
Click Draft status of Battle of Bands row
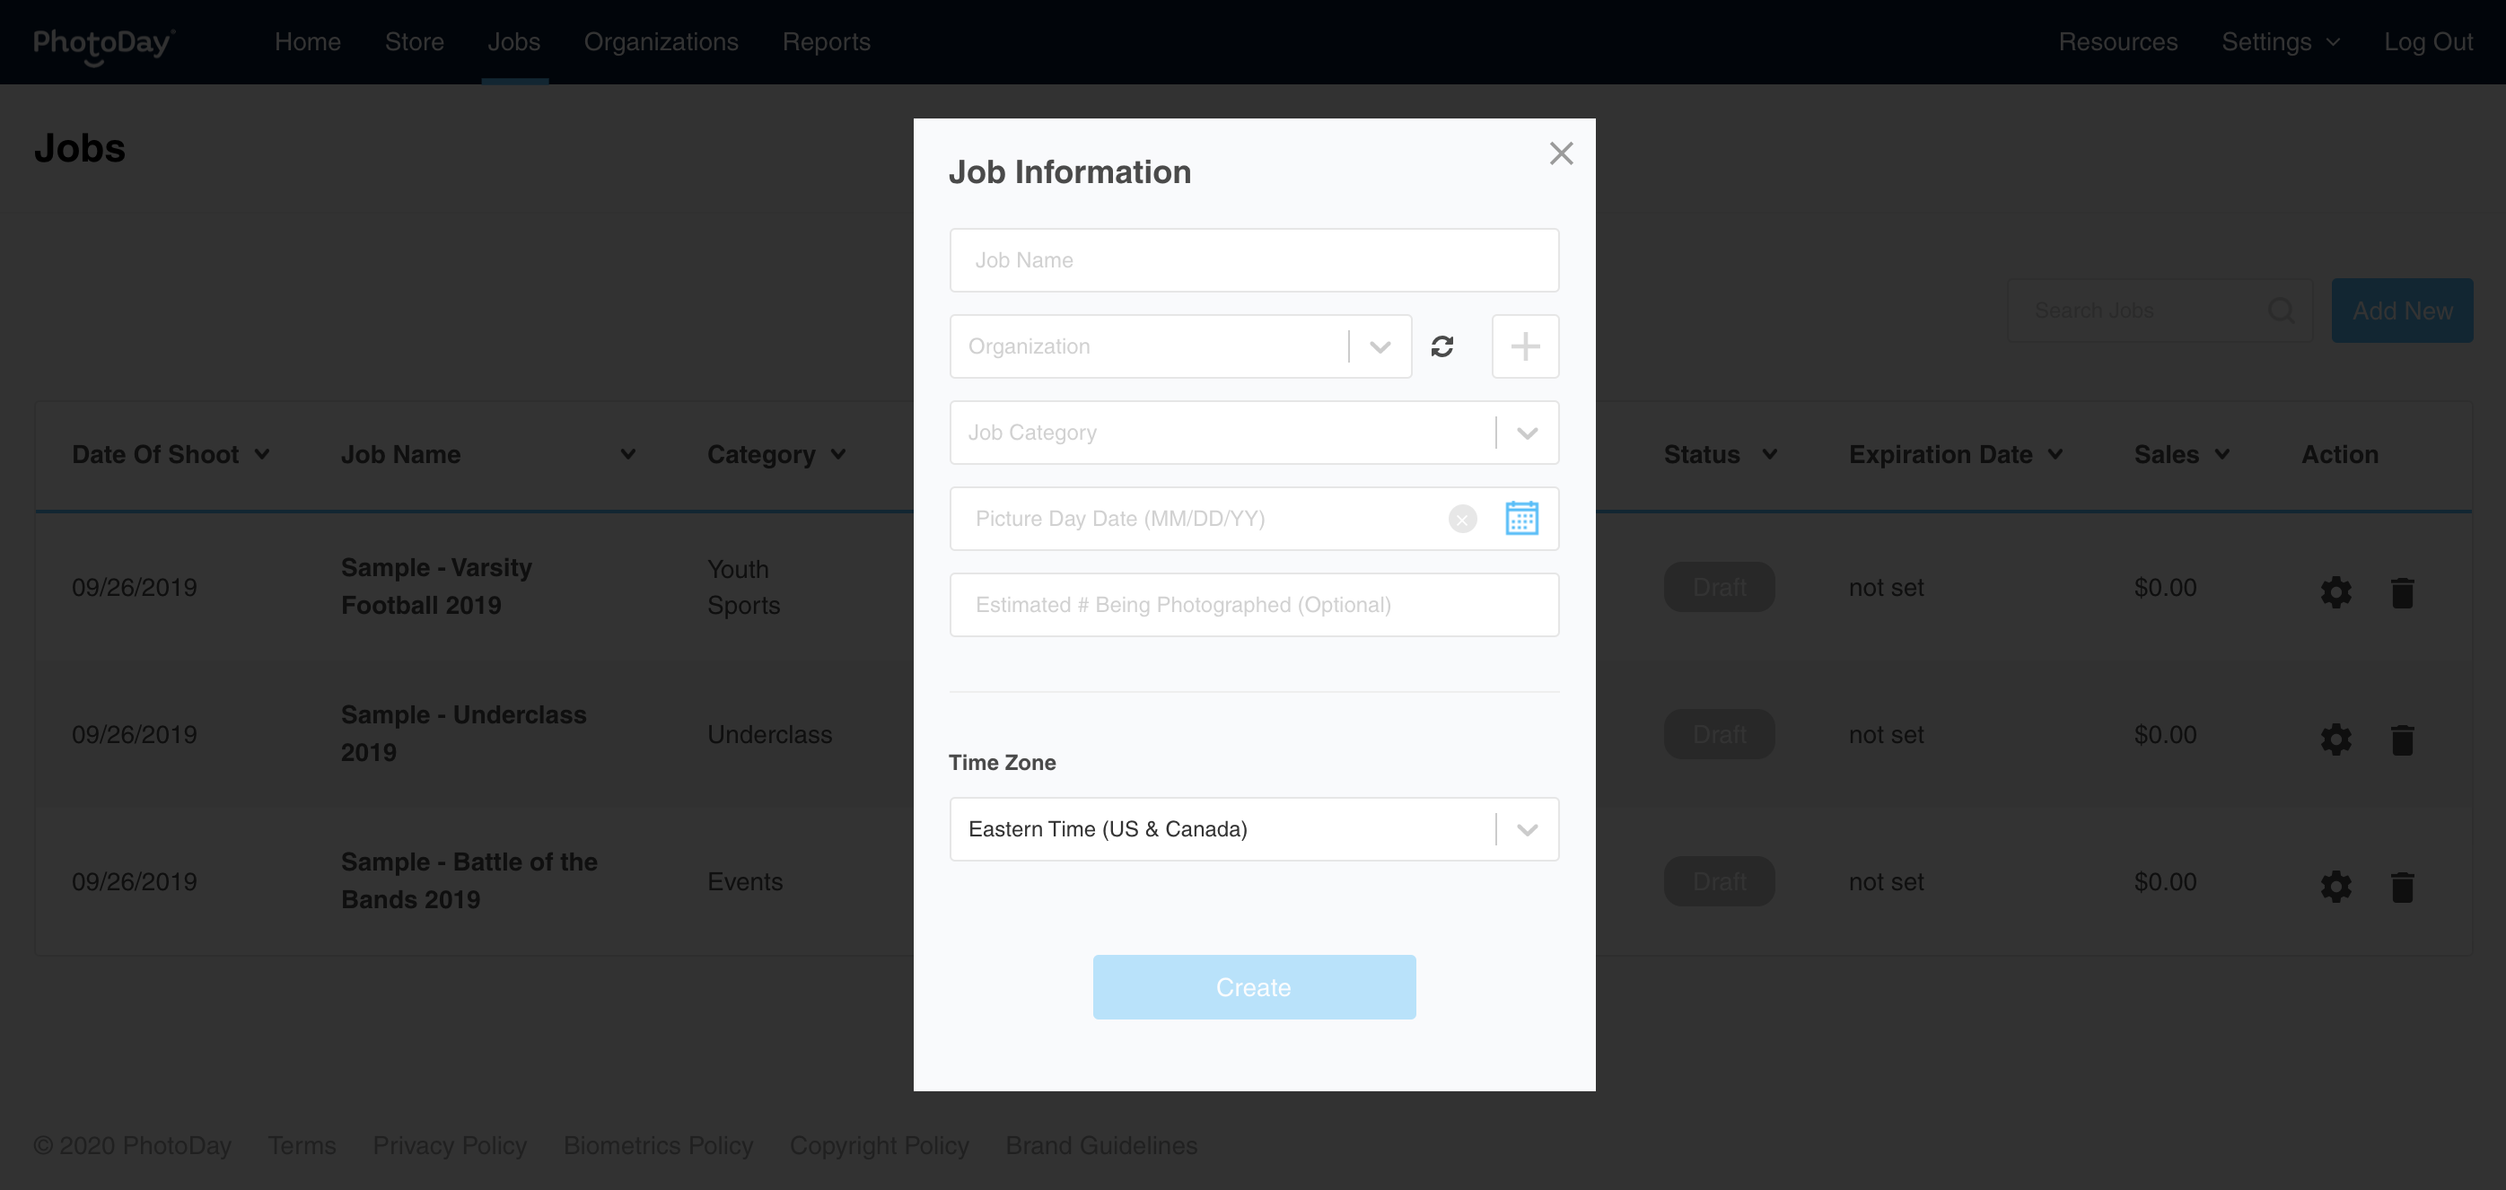click(x=1719, y=880)
